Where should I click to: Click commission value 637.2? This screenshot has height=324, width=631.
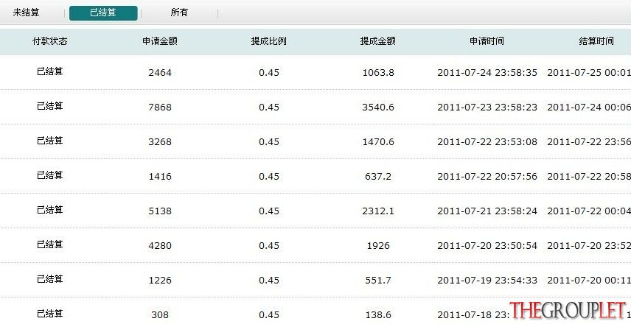tap(378, 177)
